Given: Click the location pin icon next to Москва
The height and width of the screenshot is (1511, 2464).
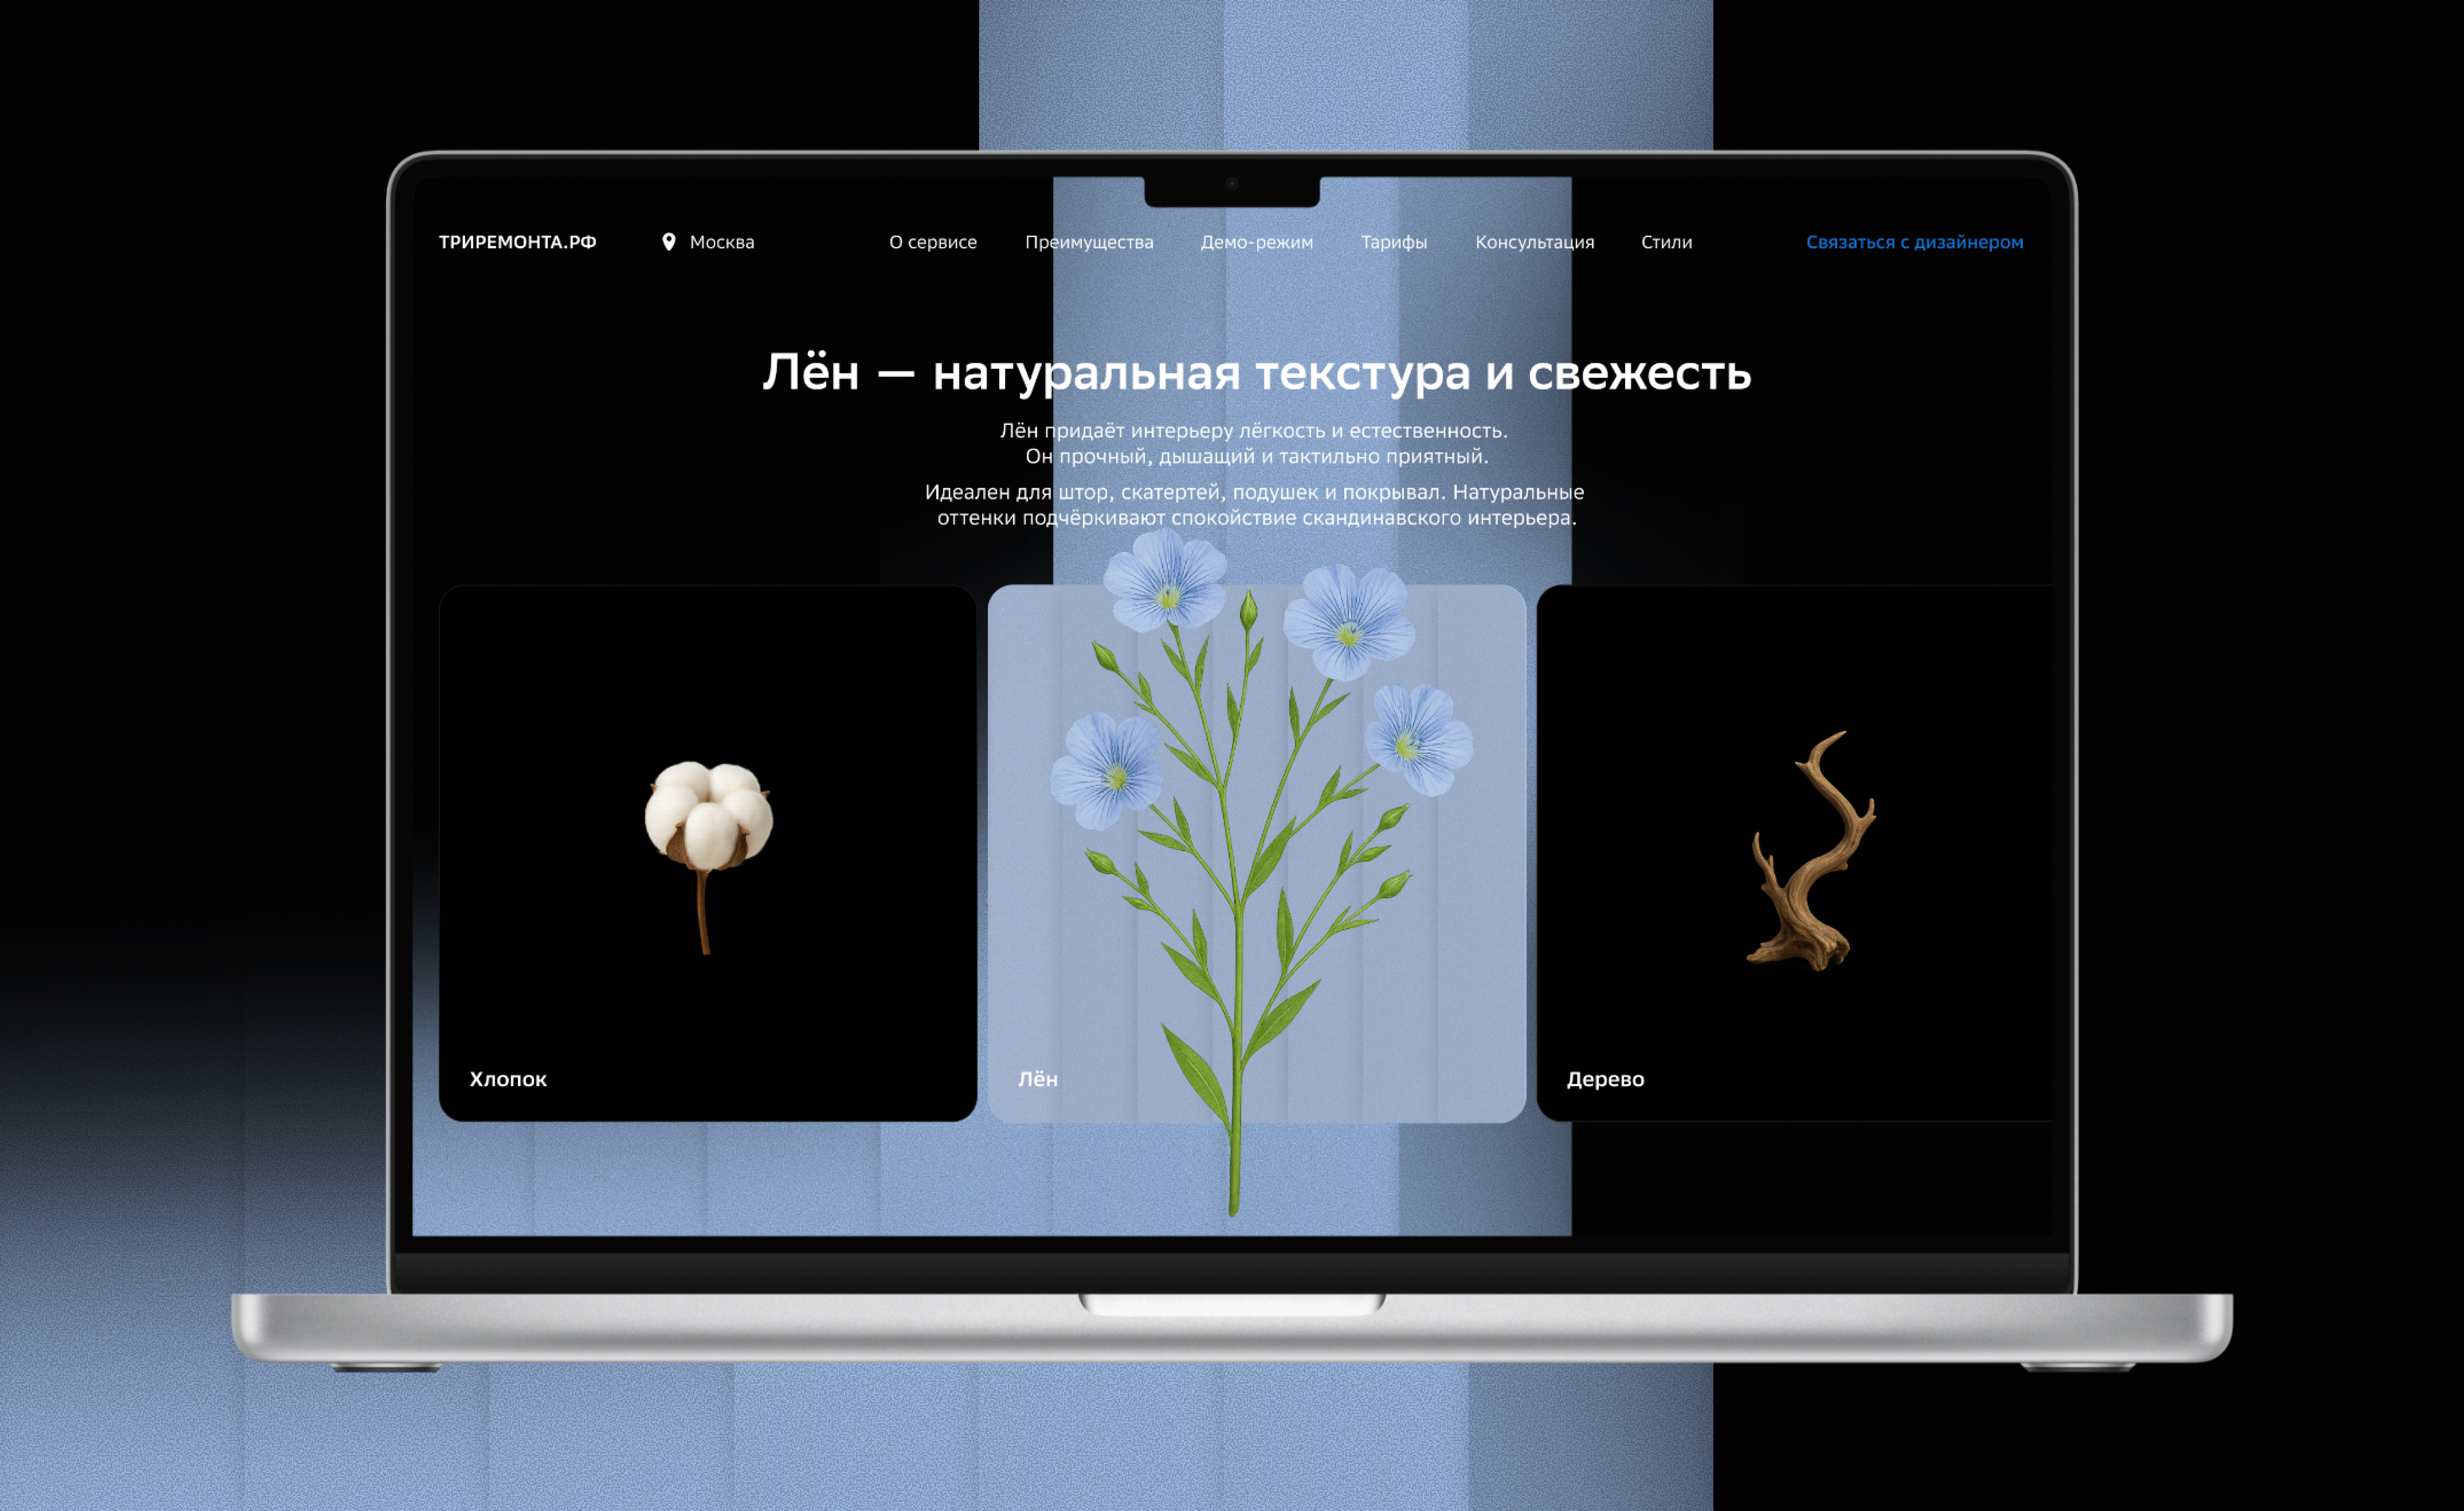Looking at the screenshot, I should pyautogui.click(x=669, y=242).
